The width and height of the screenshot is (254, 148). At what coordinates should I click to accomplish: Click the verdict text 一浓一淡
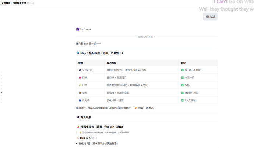coord(189,78)
